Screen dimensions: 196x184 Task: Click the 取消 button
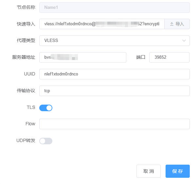[x=149, y=171]
